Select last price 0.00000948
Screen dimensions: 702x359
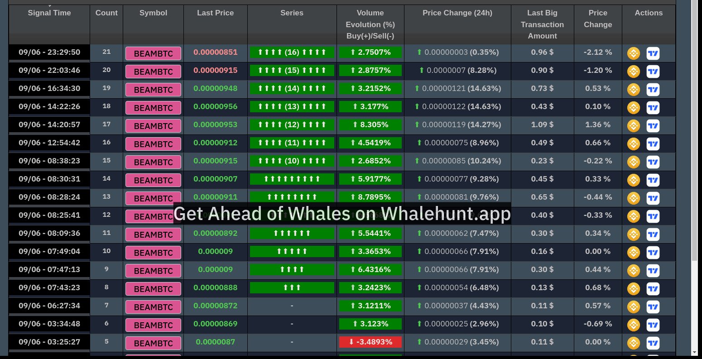pyautogui.click(x=216, y=88)
